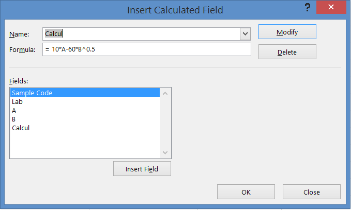Click the Close button at bottom right
The image size is (351, 210).
coord(312,192)
